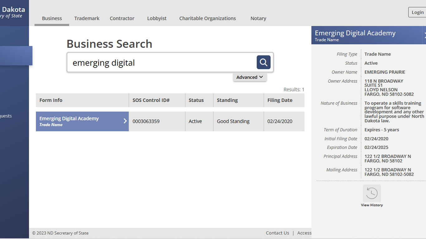This screenshot has height=239, width=426.
Task: Click Expires - 5 years value
Action: (x=382, y=130)
